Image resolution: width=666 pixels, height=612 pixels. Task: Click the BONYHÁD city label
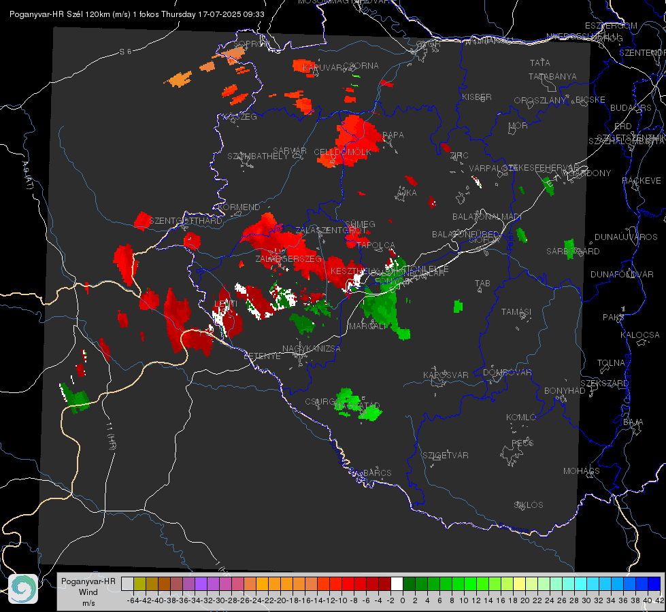click(565, 391)
